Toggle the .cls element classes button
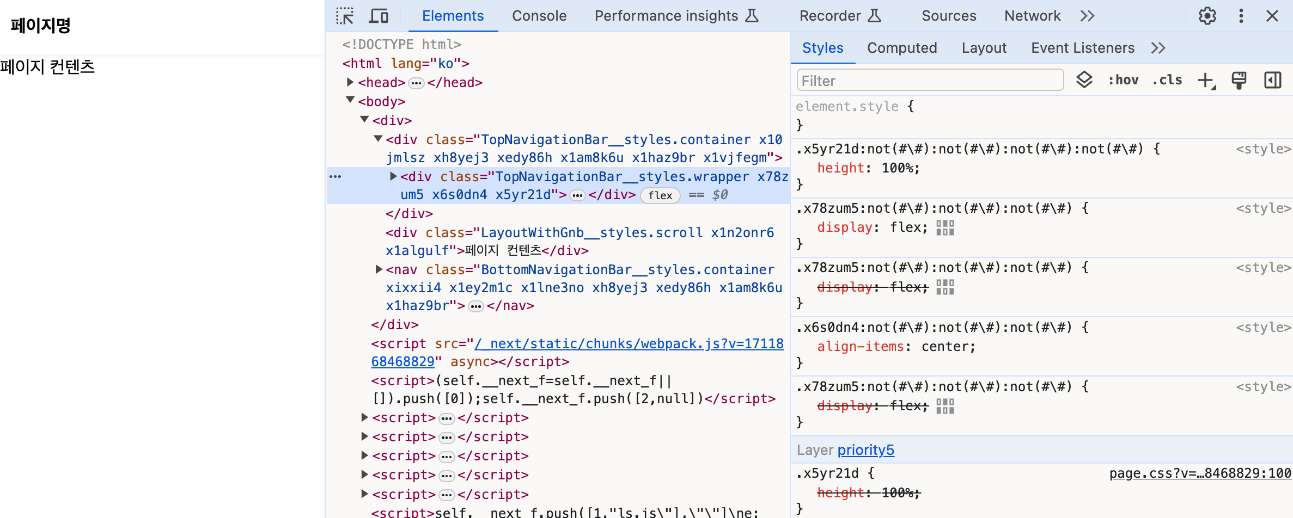 [1167, 80]
